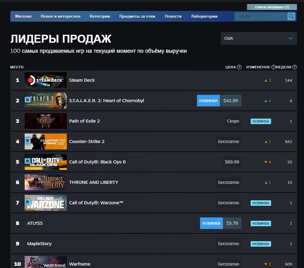Open Call of Duty®: Black Ops 6 title

click(98, 162)
